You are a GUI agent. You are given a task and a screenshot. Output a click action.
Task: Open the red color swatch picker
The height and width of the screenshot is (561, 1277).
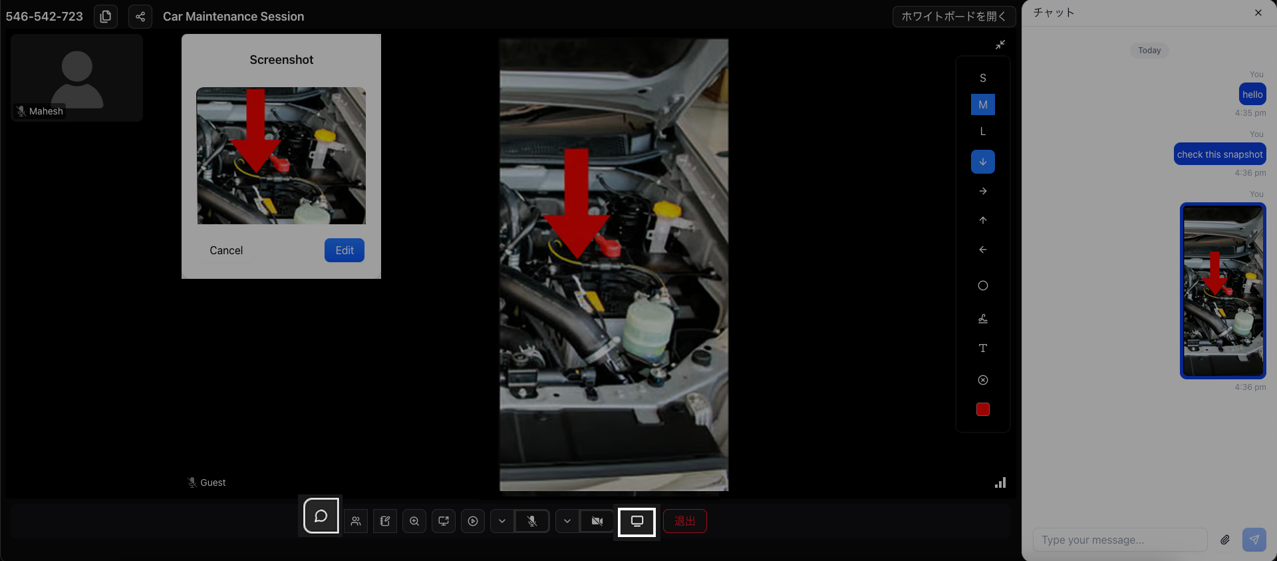(x=982, y=409)
